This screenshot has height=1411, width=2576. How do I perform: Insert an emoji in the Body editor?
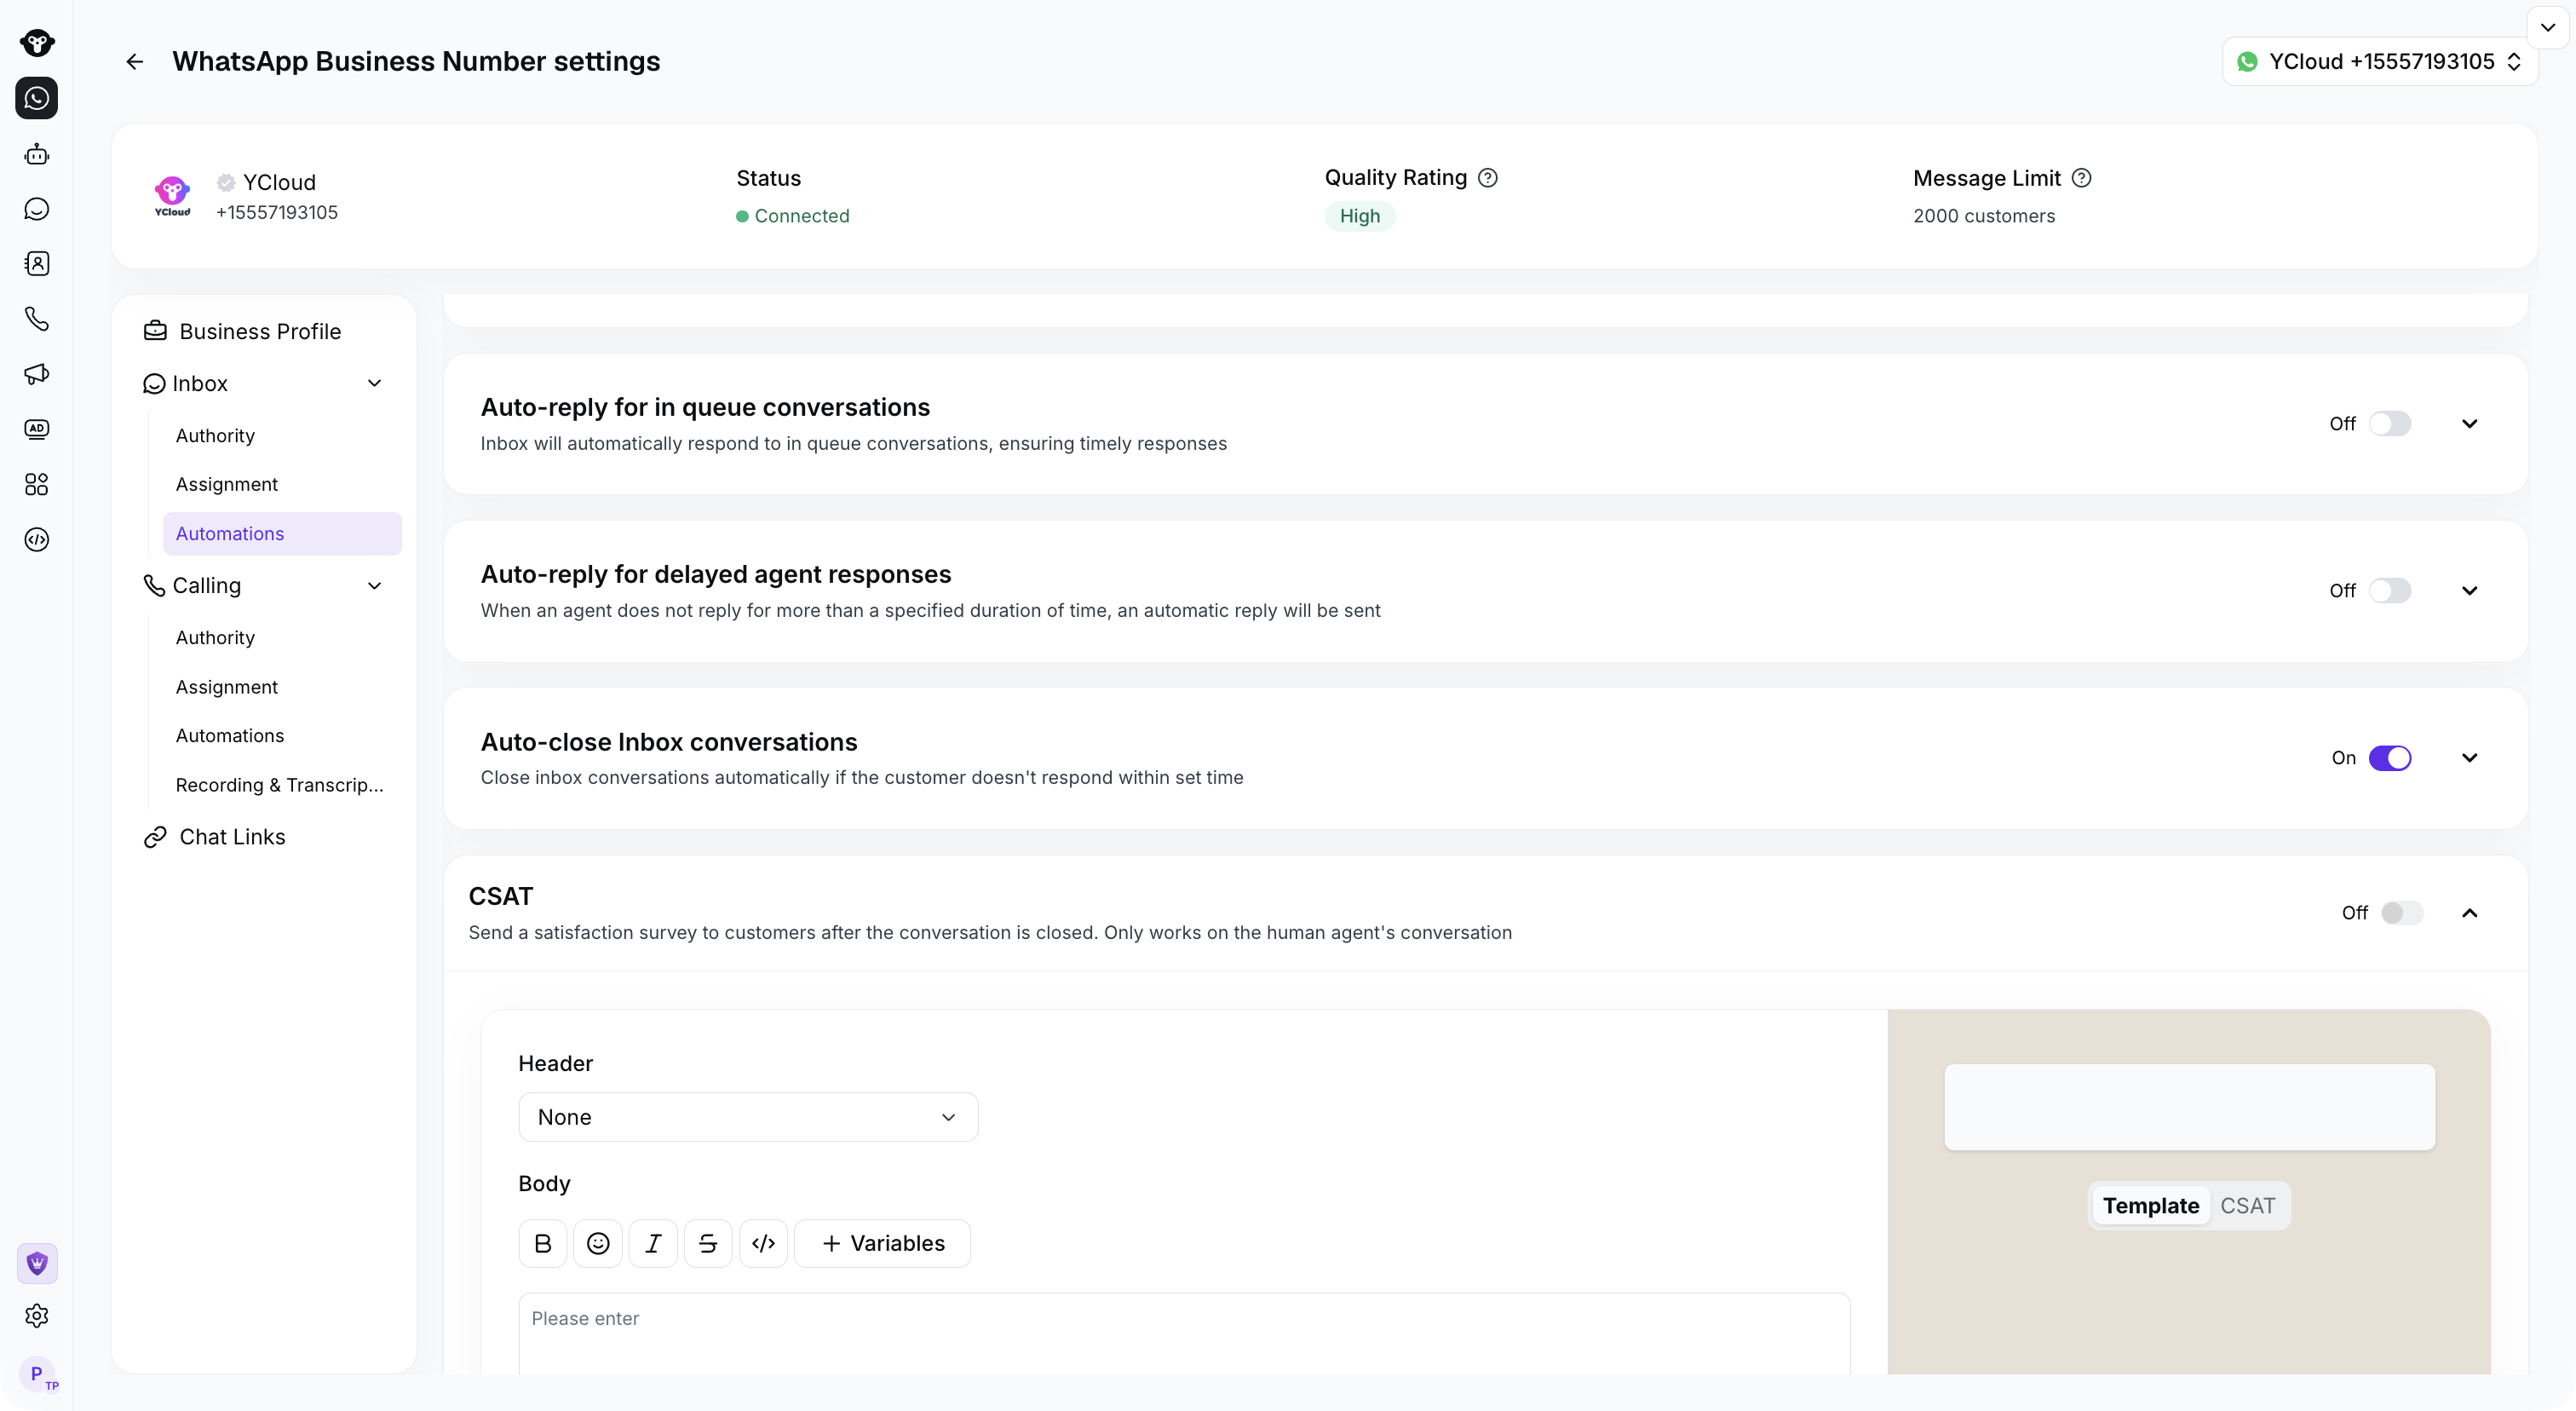tap(598, 1244)
